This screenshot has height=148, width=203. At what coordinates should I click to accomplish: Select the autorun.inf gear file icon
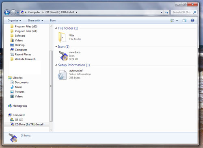pyautogui.click(x=62, y=74)
